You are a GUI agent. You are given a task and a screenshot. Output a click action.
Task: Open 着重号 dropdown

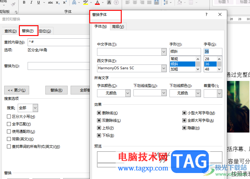click(219, 94)
